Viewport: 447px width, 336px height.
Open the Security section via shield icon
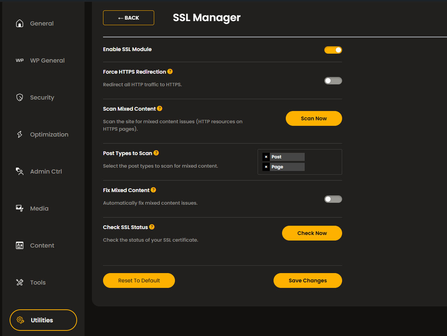coord(19,97)
